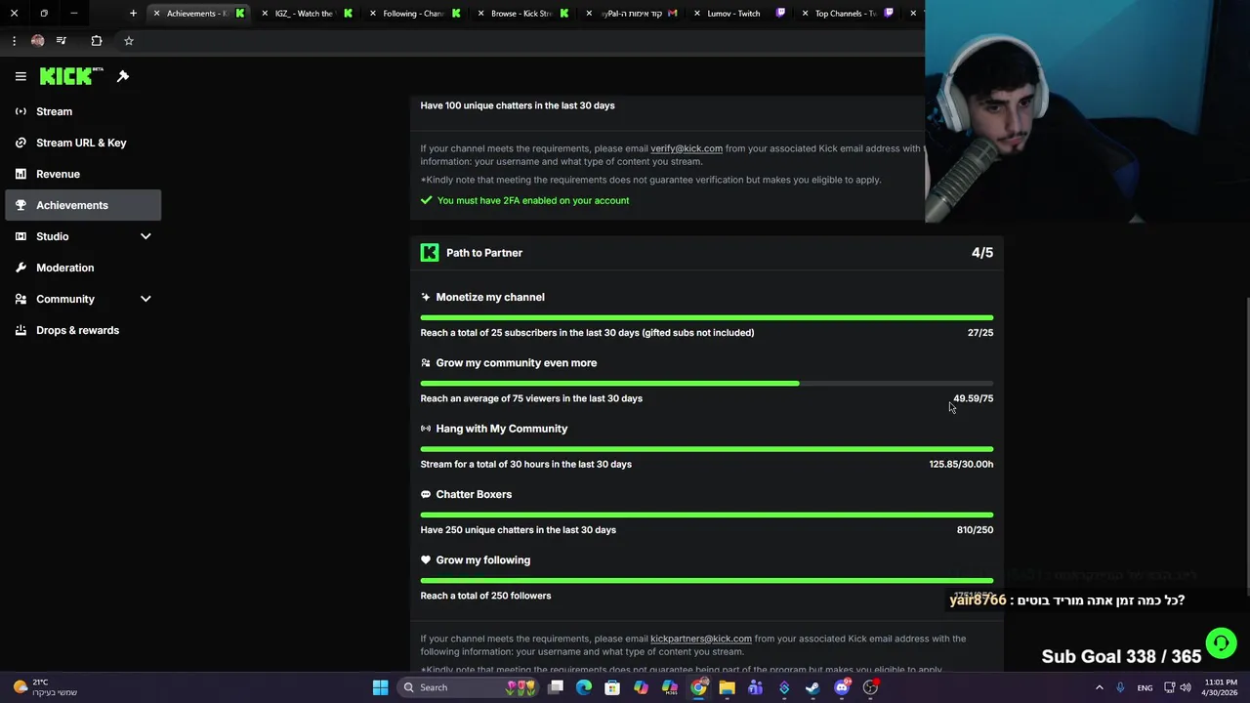Open the weather widget on taskbar

[44, 687]
